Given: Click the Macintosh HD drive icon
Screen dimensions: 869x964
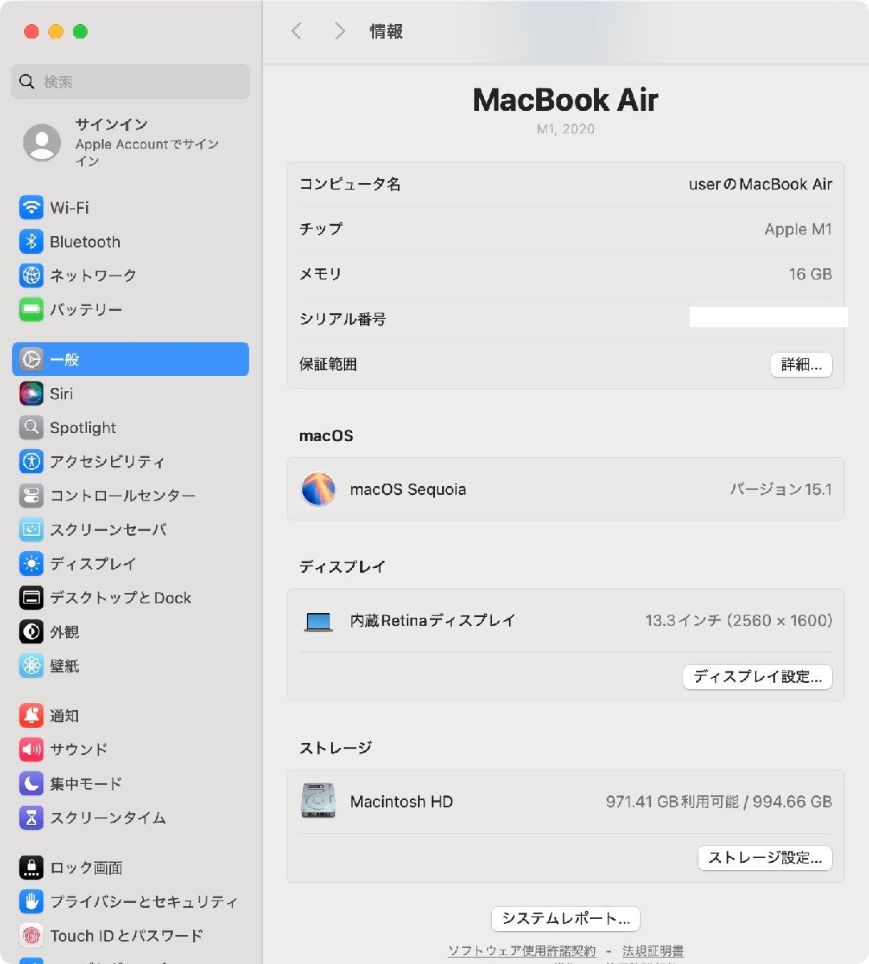Looking at the screenshot, I should [x=318, y=801].
